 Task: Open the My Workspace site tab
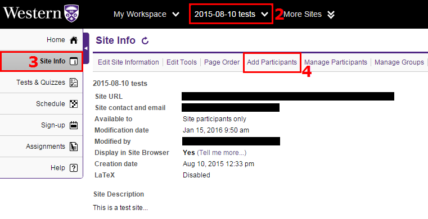[140, 14]
